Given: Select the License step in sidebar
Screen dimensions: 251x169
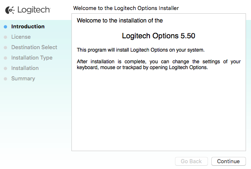Looking at the screenshot, I should 21,37.
